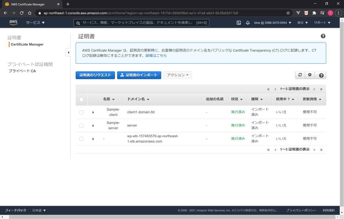Image resolution: width=344 pixels, height=219 pixels.
Task: Click browser forward arrow
Action: pyautogui.click(x=13, y=13)
